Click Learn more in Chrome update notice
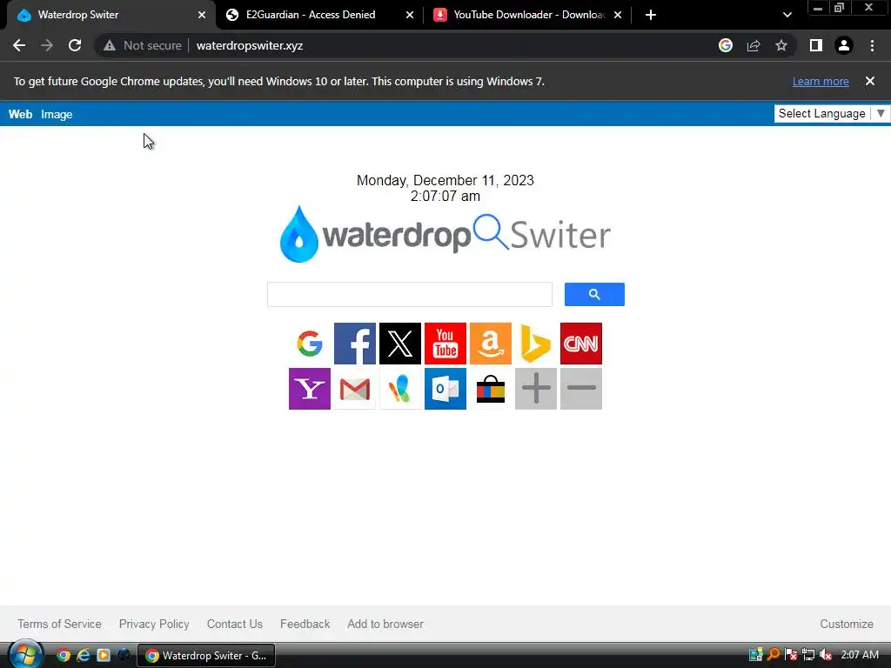The height and width of the screenshot is (668, 891). pos(821,81)
